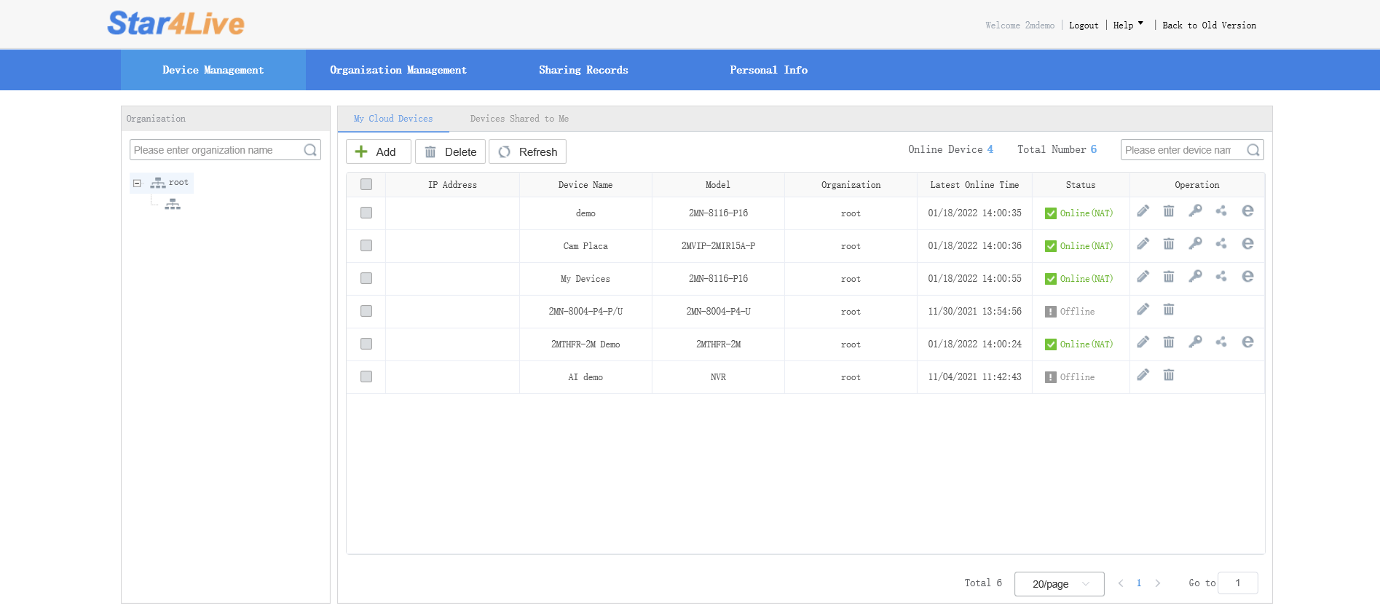Toggle the select-all checkbox in table header
The height and width of the screenshot is (611, 1380).
point(366,185)
